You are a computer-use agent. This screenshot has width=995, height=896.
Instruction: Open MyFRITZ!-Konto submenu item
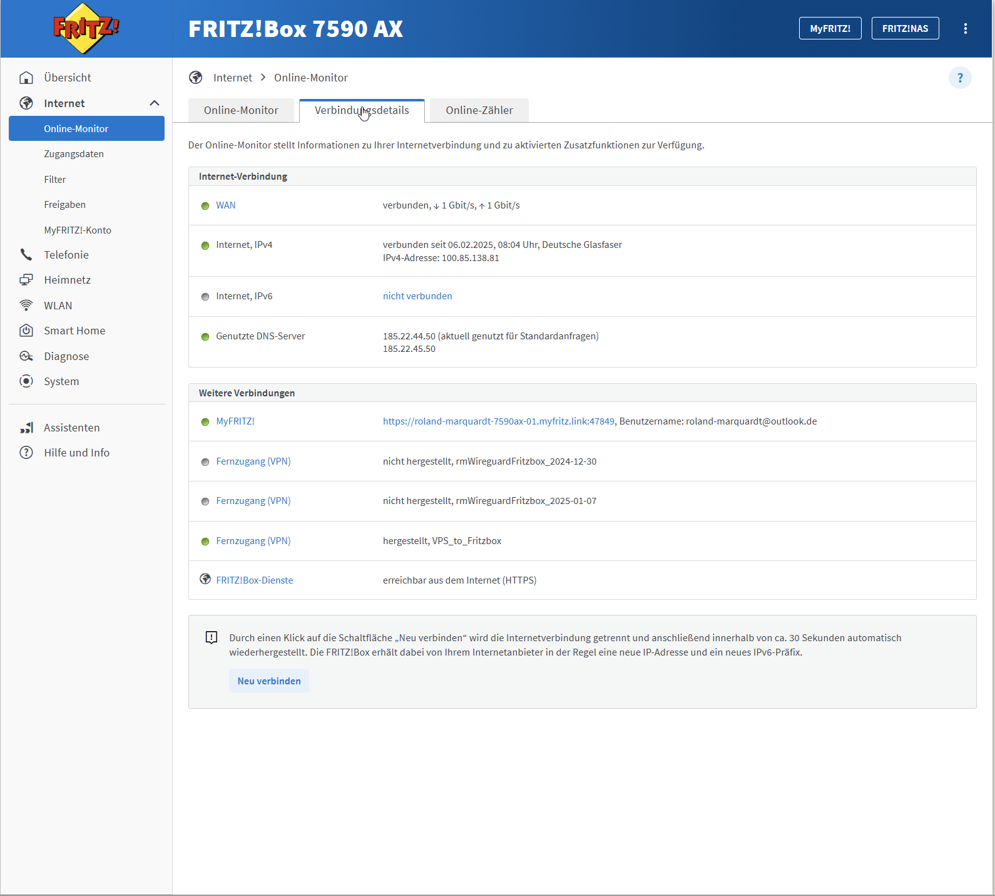click(x=78, y=230)
